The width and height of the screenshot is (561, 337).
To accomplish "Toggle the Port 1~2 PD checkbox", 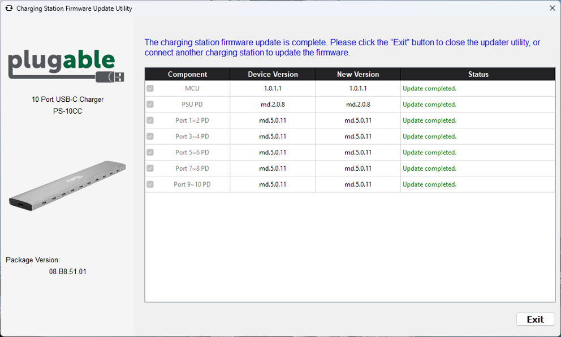I will [150, 120].
